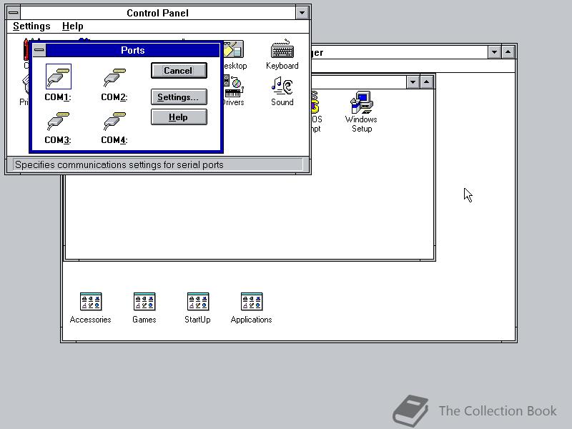Select the COM2 port icon
Image resolution: width=572 pixels, height=429 pixels.
coord(114,77)
